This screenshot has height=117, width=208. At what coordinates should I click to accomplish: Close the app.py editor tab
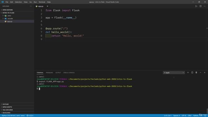click(47, 6)
